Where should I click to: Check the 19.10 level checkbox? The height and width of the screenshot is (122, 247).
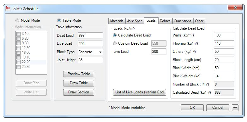tap(18, 57)
